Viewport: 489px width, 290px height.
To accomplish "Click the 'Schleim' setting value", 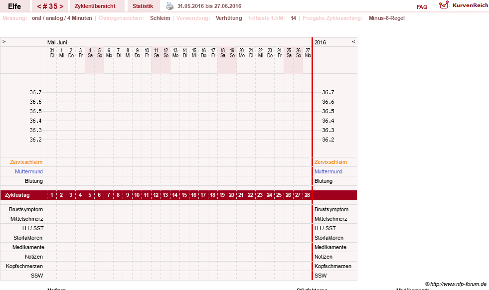I will pyautogui.click(x=160, y=18).
